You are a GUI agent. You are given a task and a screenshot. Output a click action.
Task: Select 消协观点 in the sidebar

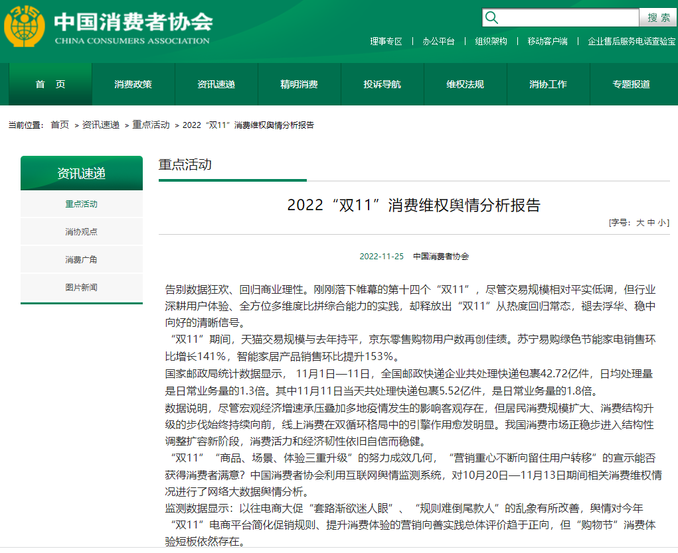tap(81, 232)
